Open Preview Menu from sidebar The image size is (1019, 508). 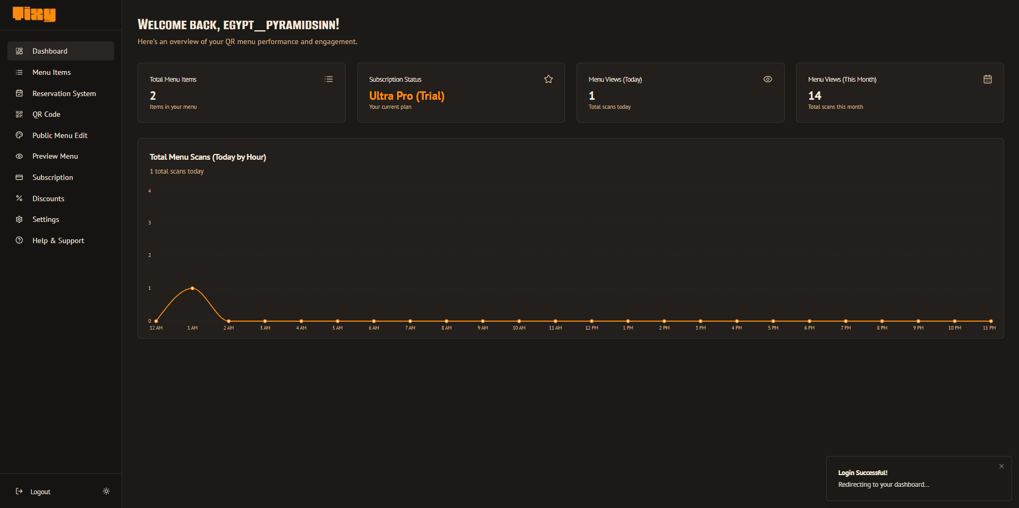[55, 156]
